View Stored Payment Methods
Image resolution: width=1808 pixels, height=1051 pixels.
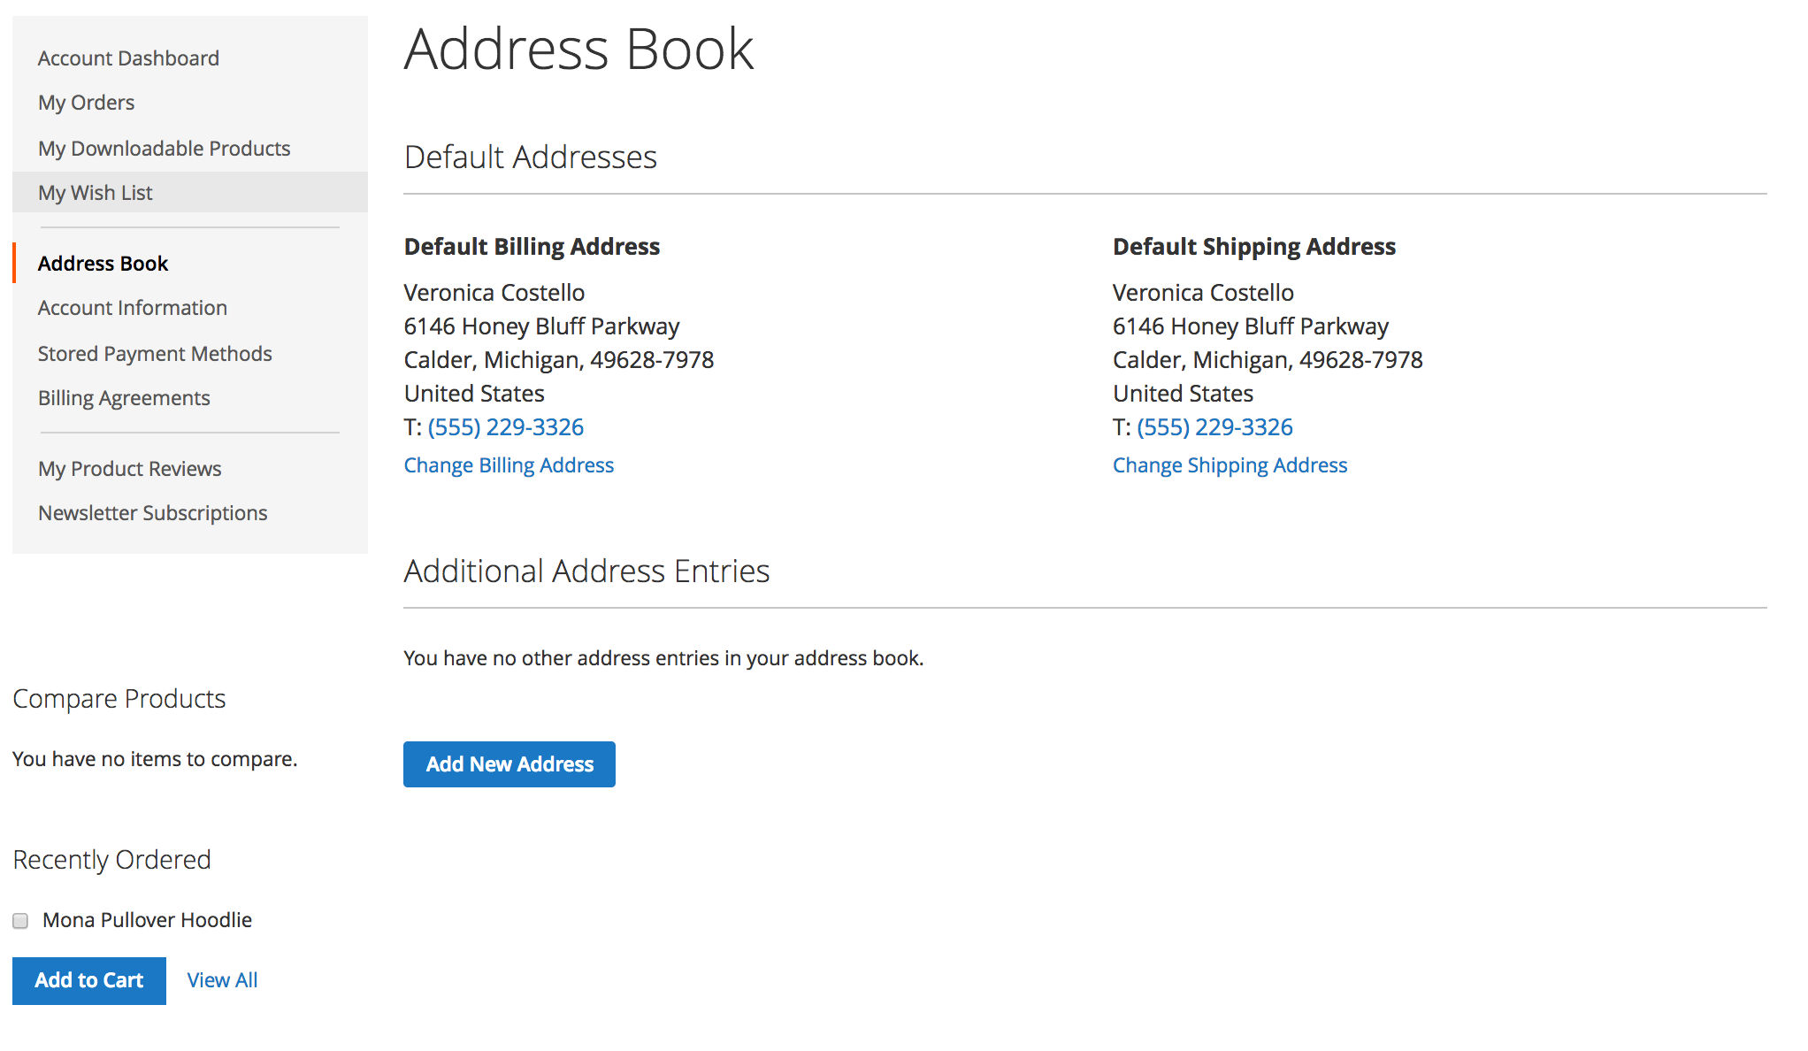tap(155, 353)
